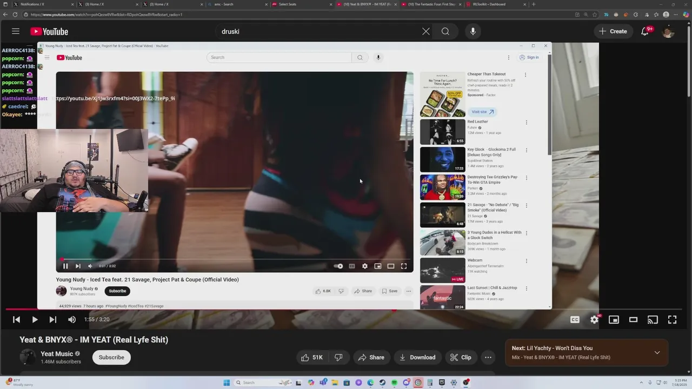The height and width of the screenshot is (389, 692).
Task: Open player settings gear
Action: click(595, 319)
